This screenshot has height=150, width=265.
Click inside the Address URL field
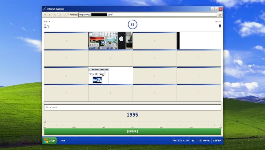147,15
